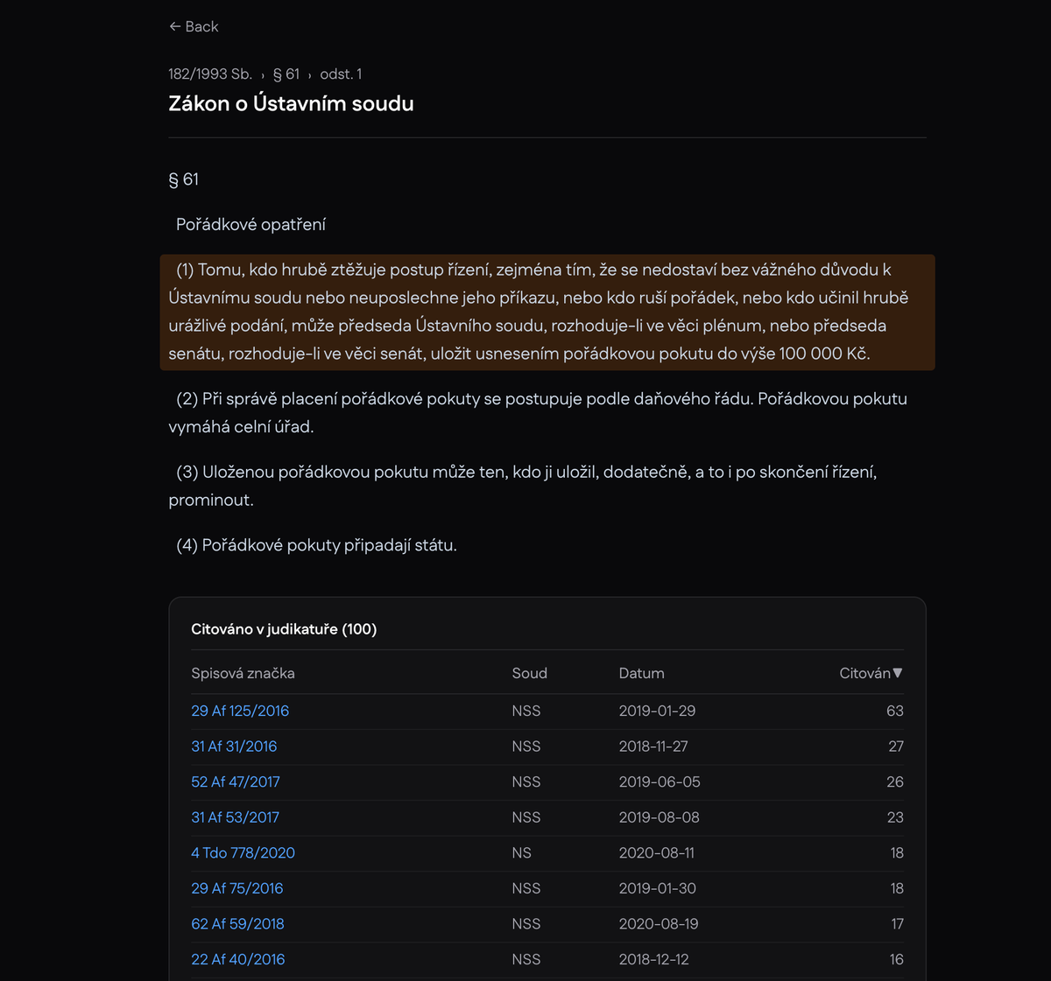Screen dimensions: 1051x981
Task: Select breadcrumb item odst. 1
Action: tap(342, 74)
